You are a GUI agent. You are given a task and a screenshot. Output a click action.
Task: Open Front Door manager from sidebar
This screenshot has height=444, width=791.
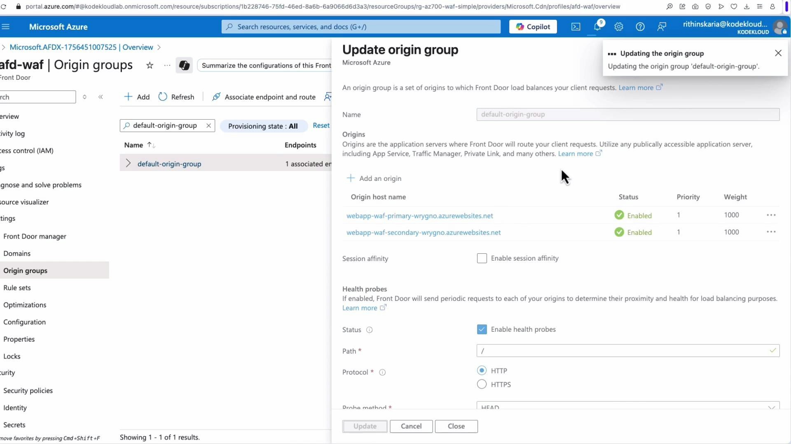click(x=35, y=236)
